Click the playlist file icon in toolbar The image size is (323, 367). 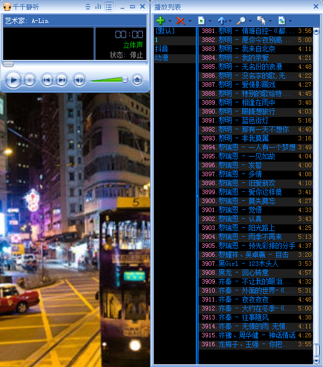click(201, 21)
